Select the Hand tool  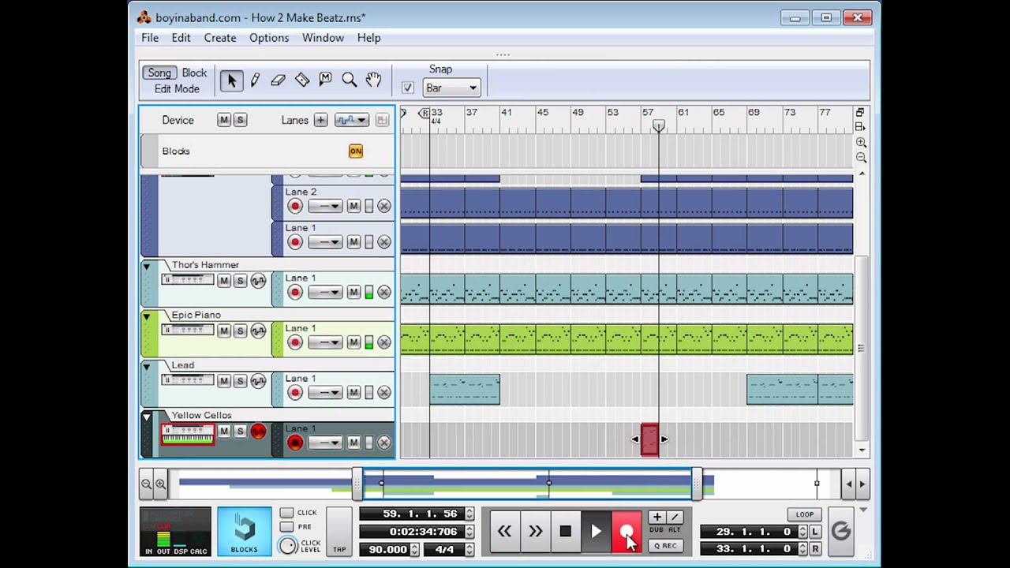pos(373,80)
